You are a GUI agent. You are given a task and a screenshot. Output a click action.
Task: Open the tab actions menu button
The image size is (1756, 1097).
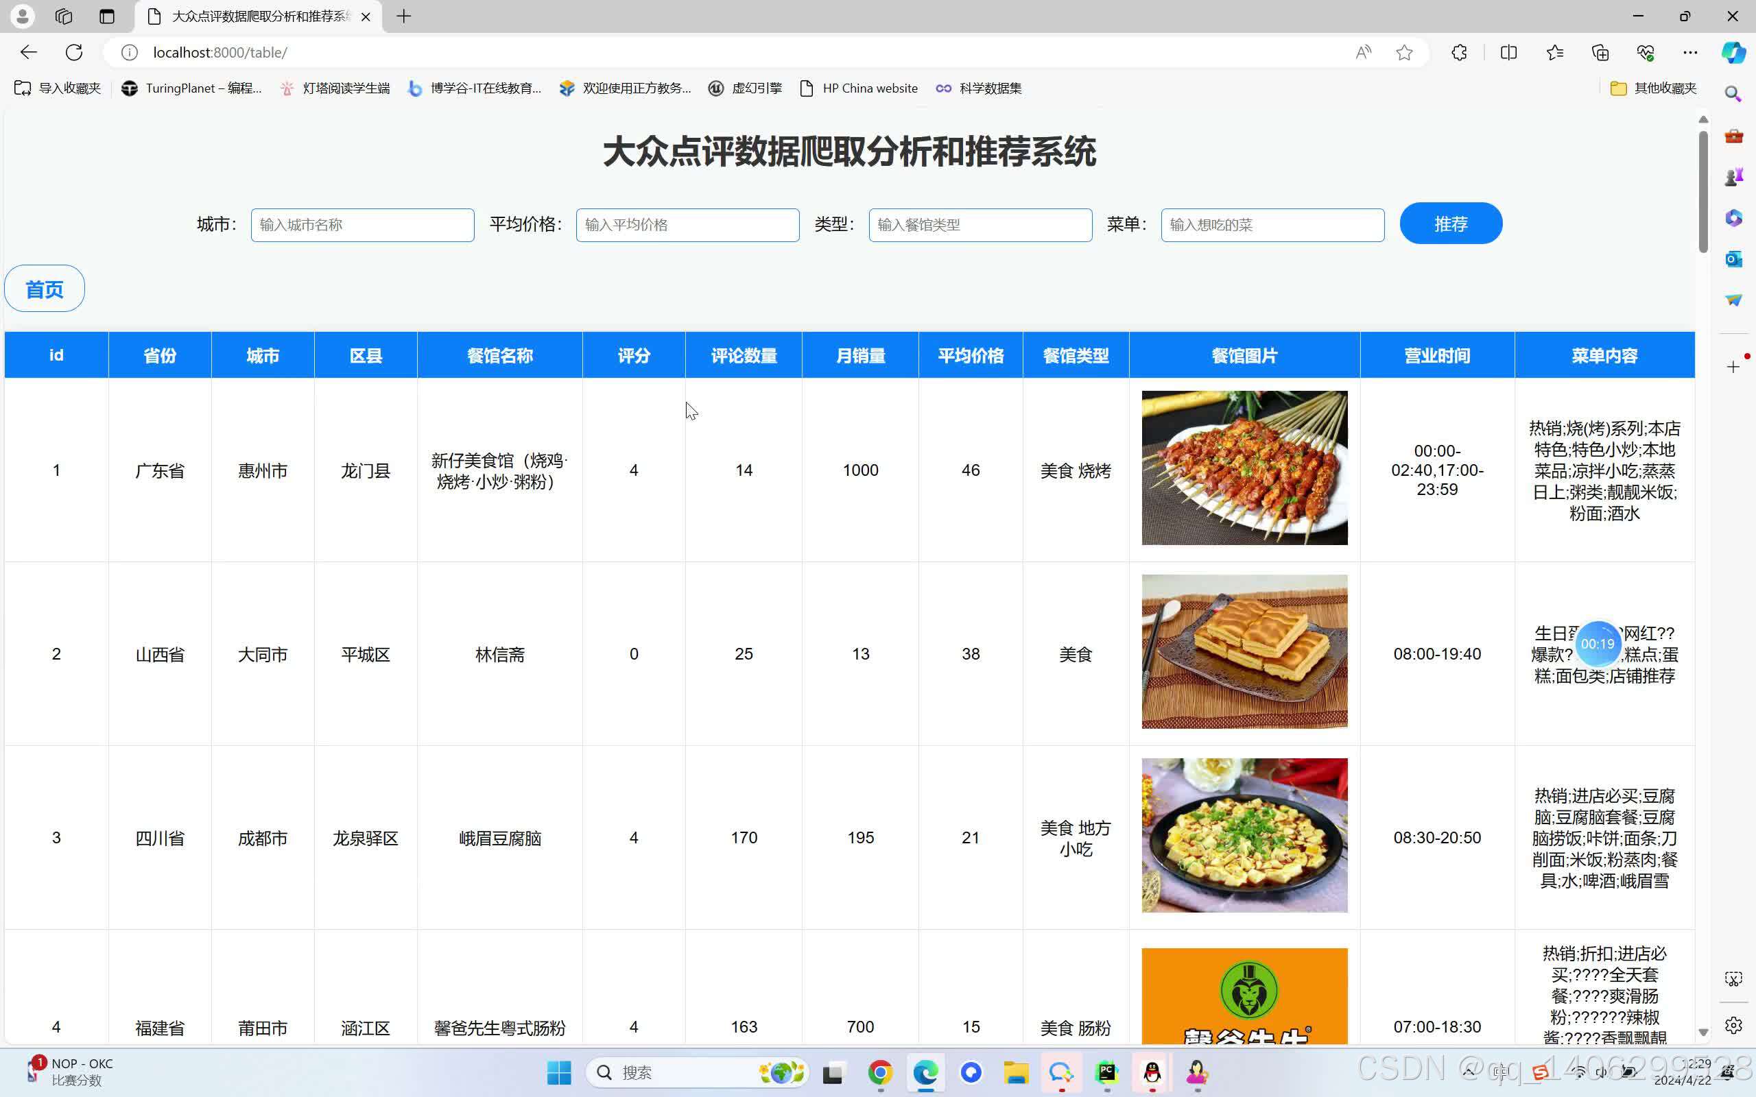pyautogui.click(x=108, y=16)
